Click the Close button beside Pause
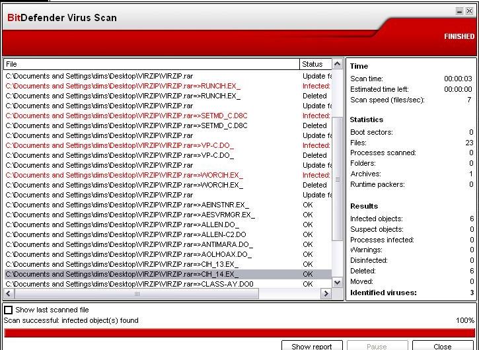Image resolution: width=479 pixels, height=350 pixels. click(443, 346)
